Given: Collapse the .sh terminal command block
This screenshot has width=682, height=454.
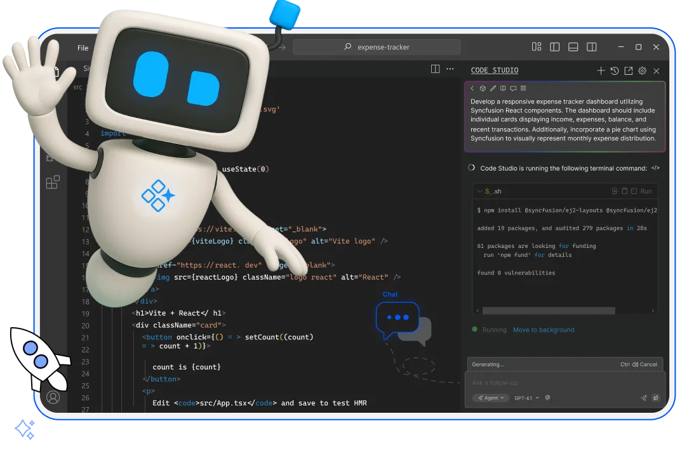Looking at the screenshot, I should (x=479, y=191).
